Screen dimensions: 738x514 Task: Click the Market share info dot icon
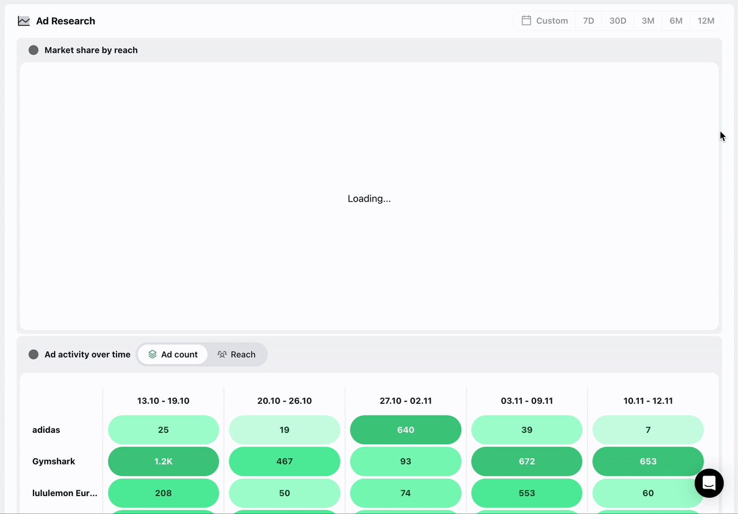(x=33, y=50)
